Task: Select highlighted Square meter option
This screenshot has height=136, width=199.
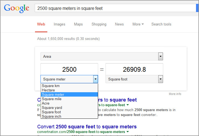Action: [x=69, y=94]
